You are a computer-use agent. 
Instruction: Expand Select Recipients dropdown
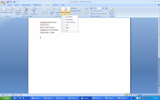click(26, 11)
